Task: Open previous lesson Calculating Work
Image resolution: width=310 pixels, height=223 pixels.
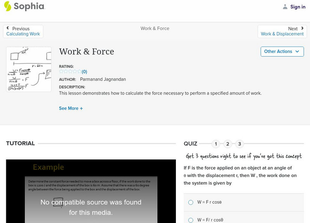Action: coord(23,34)
